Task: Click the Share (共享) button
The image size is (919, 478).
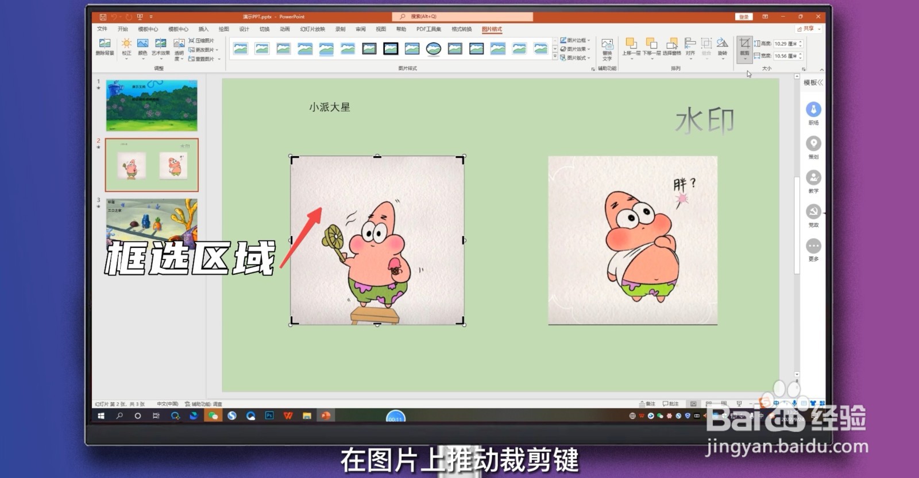Action: (809, 28)
